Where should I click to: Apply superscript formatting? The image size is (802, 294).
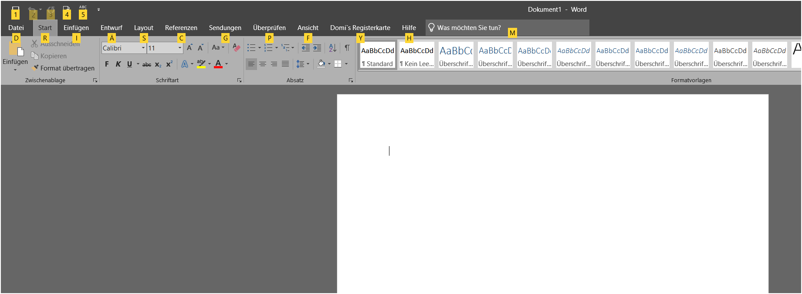(169, 64)
